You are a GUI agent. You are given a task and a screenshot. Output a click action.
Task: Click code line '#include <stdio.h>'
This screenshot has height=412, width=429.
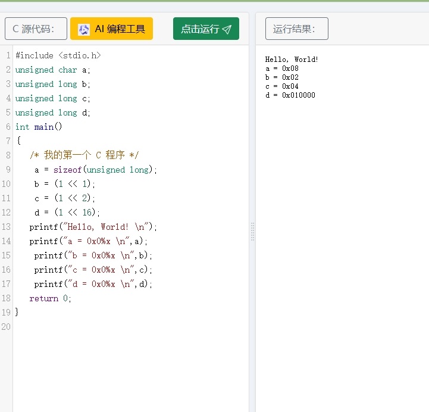point(58,55)
